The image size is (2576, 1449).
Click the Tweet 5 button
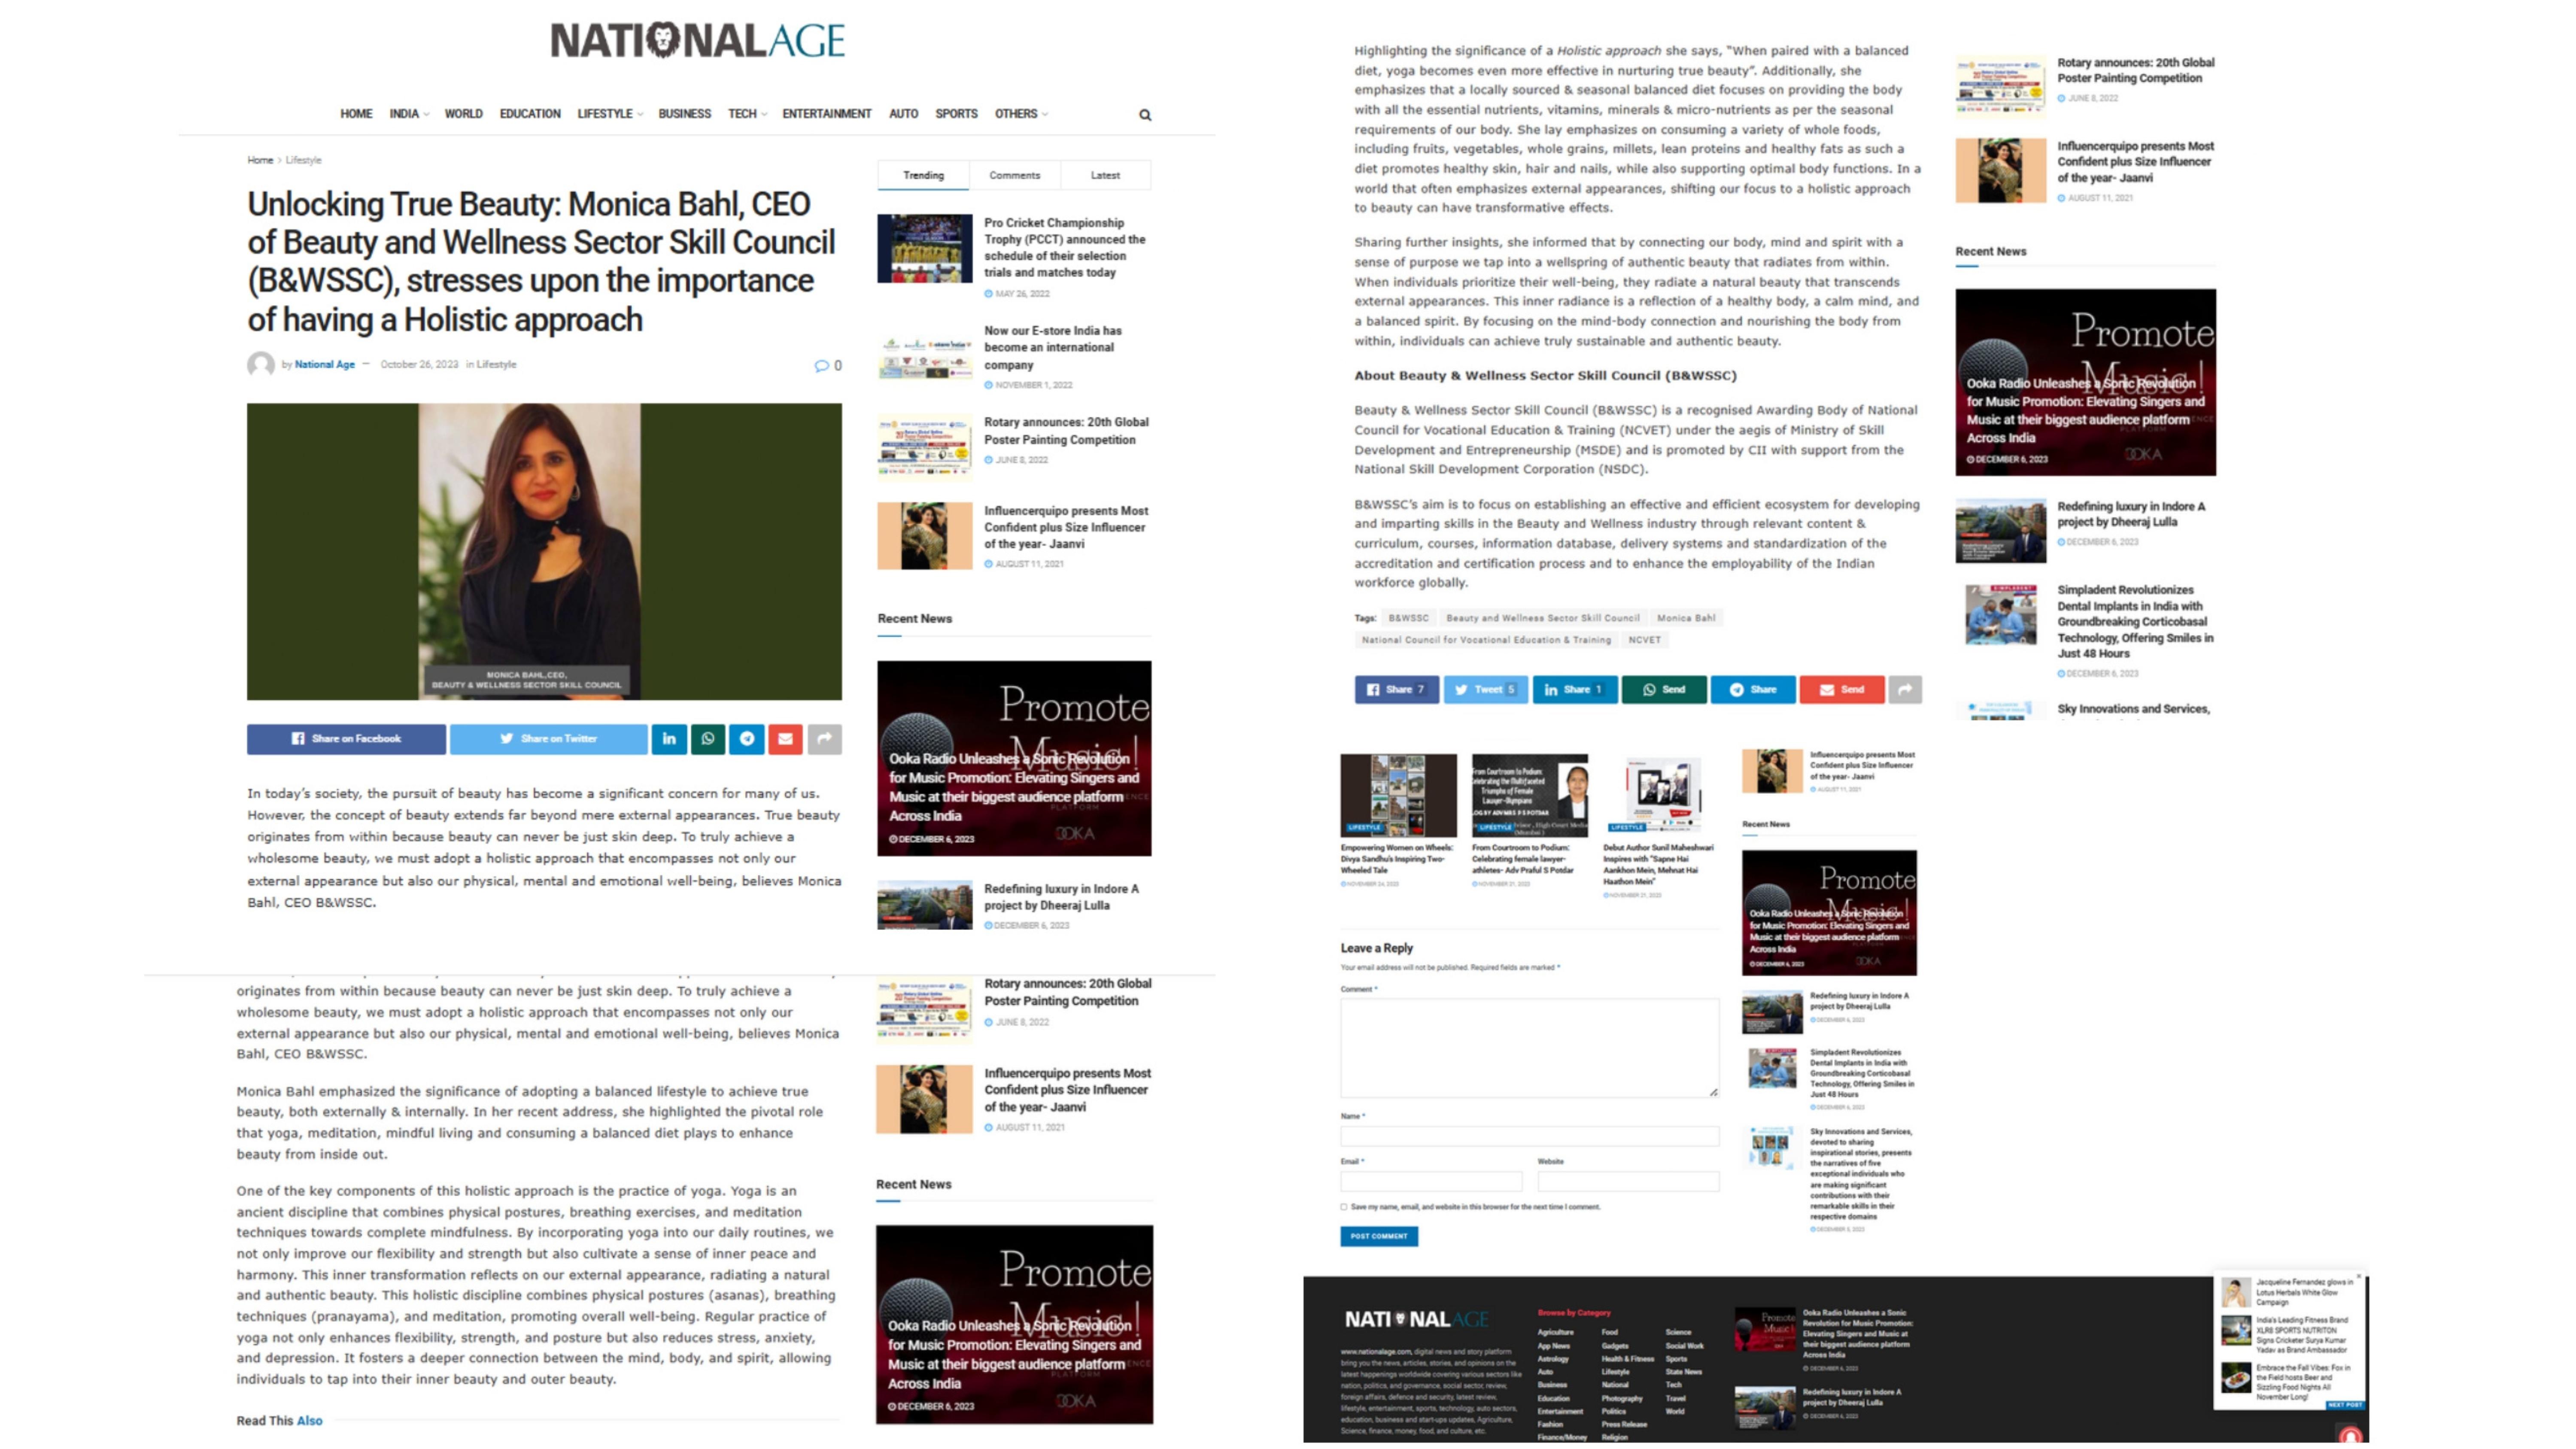(x=1485, y=690)
